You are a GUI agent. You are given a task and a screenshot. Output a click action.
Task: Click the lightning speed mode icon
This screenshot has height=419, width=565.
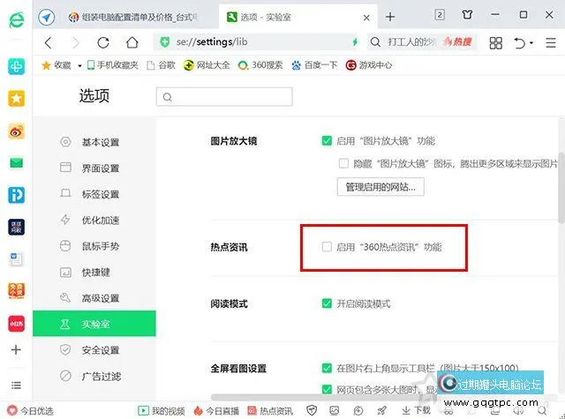pos(355,42)
